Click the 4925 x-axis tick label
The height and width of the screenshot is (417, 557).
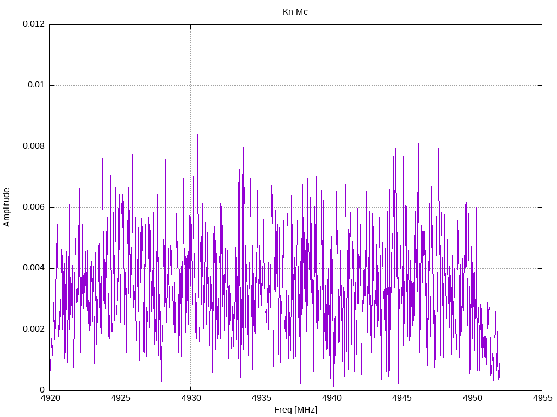[x=121, y=398]
